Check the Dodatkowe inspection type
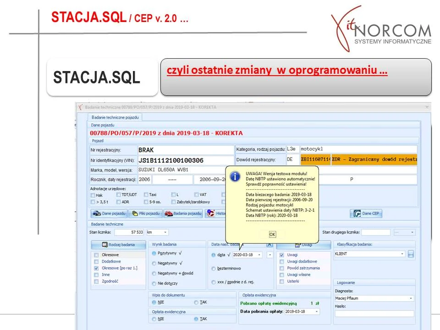This screenshot has width=440, height=330. pos(96,262)
